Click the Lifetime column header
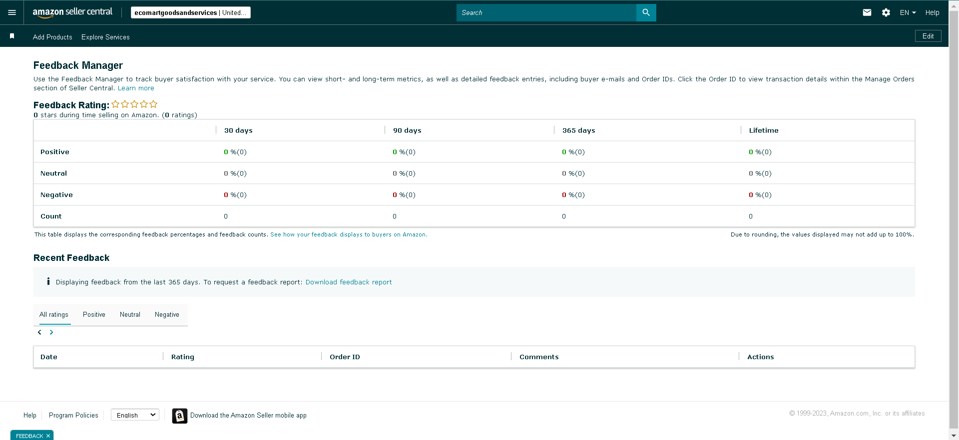The height and width of the screenshot is (440, 959). point(764,130)
